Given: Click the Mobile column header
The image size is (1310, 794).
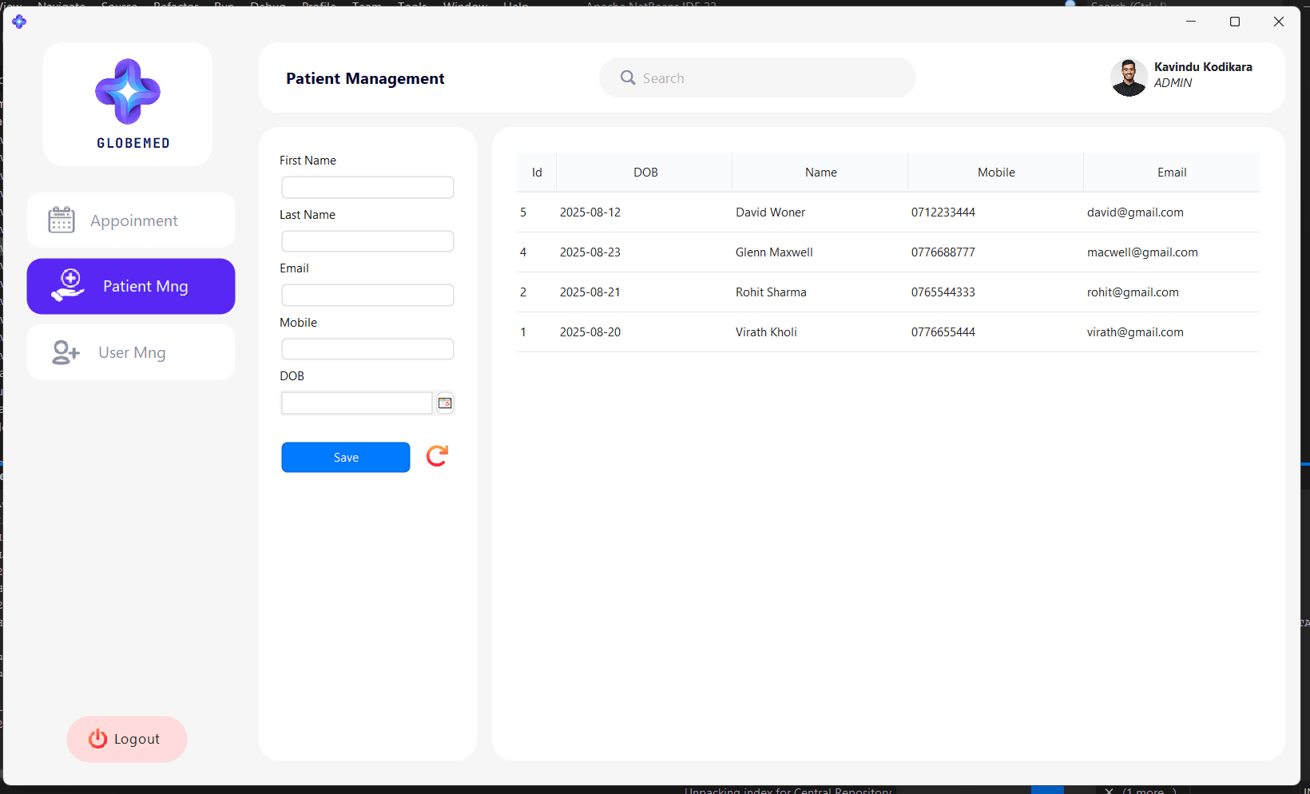Looking at the screenshot, I should coord(996,173).
